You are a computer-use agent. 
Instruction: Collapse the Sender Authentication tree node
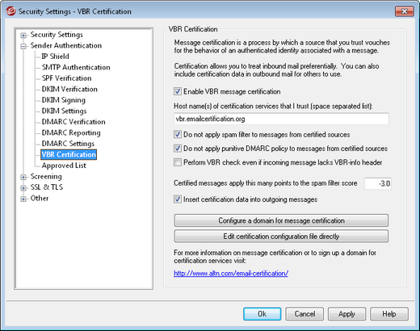(x=23, y=46)
